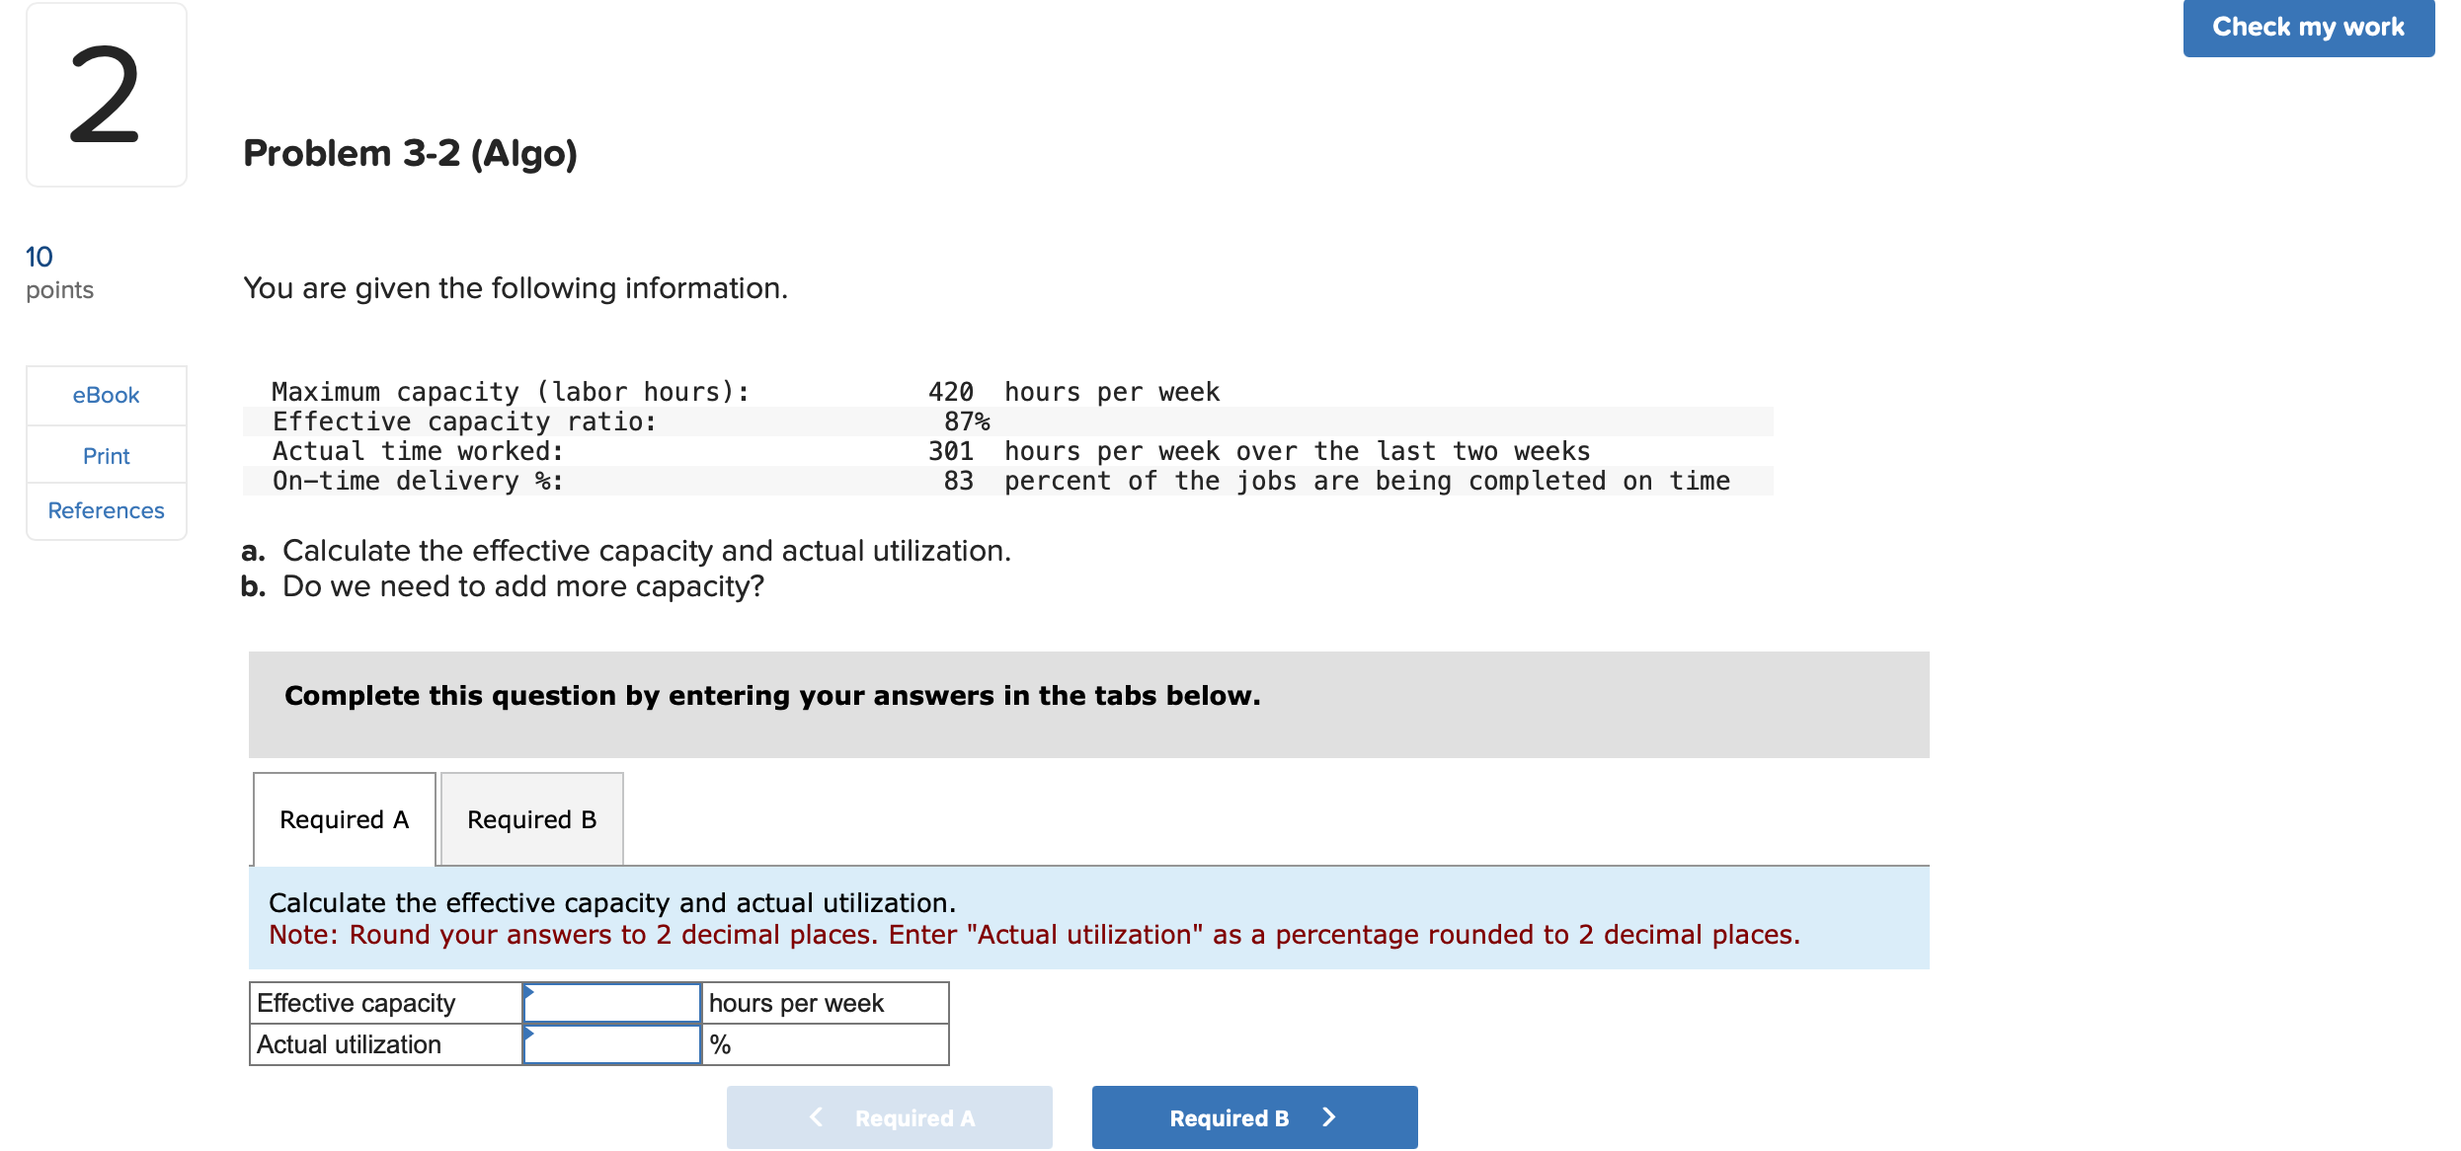Click the question number 2 box

click(x=105, y=95)
